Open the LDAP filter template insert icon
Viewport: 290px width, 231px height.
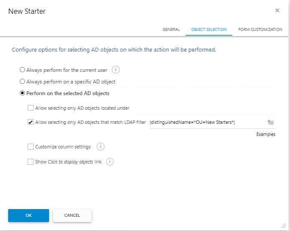point(270,122)
